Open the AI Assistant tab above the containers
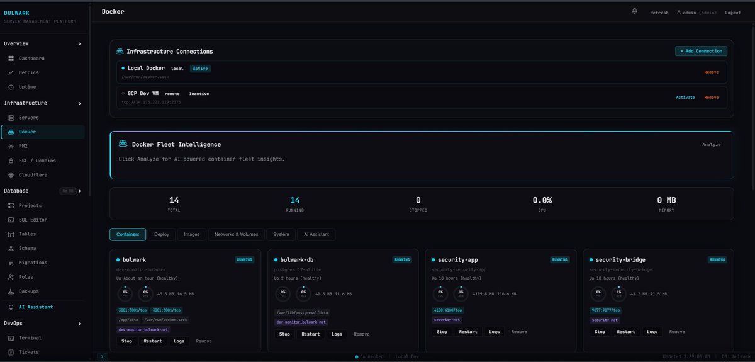 [316, 234]
